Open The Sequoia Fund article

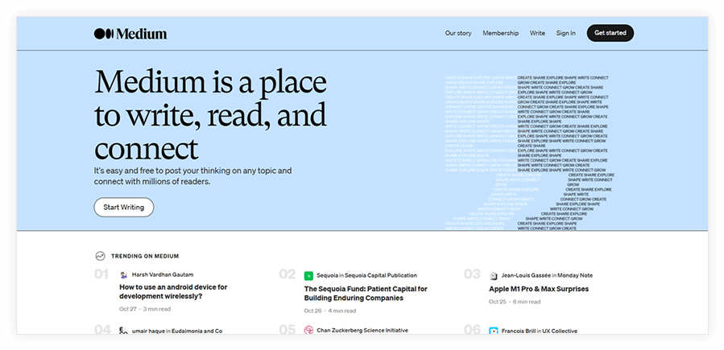coord(366,294)
